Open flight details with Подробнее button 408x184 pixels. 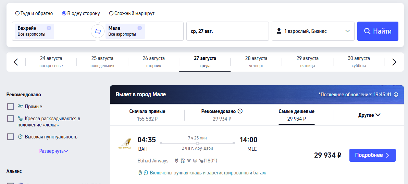click(x=372, y=155)
